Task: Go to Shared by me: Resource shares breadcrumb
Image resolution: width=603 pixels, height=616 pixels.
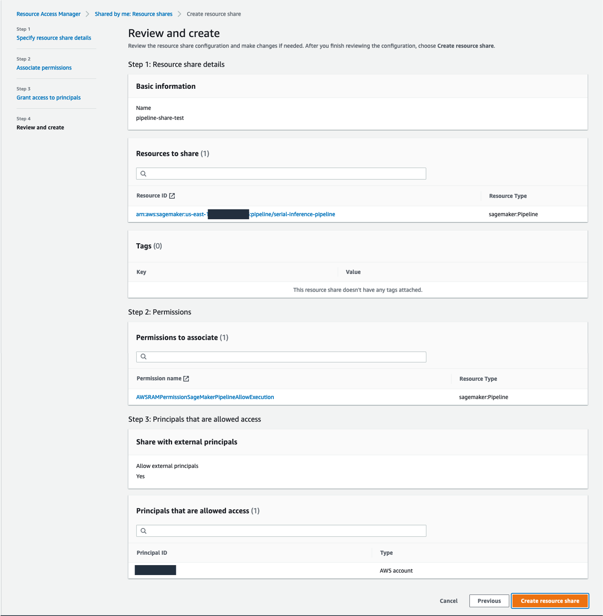Action: (133, 14)
